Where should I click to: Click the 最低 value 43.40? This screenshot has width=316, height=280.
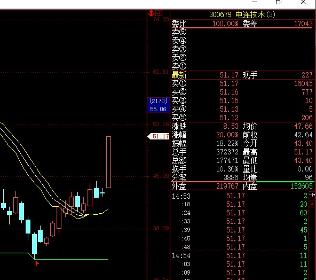(x=303, y=161)
